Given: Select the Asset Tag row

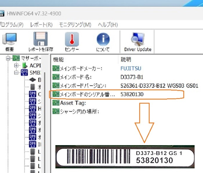Looking at the screenshot, I should pos(73,103).
